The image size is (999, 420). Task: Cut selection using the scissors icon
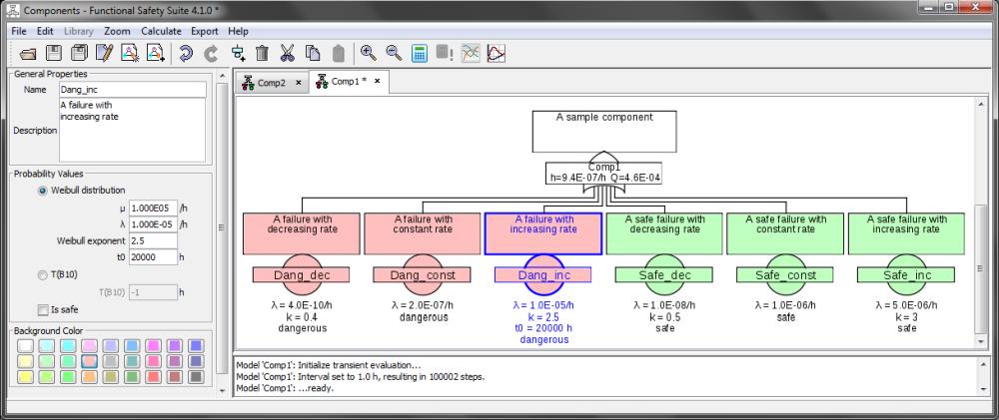tap(288, 54)
